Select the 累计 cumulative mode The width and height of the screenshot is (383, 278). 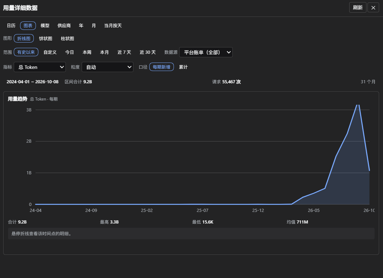point(183,67)
